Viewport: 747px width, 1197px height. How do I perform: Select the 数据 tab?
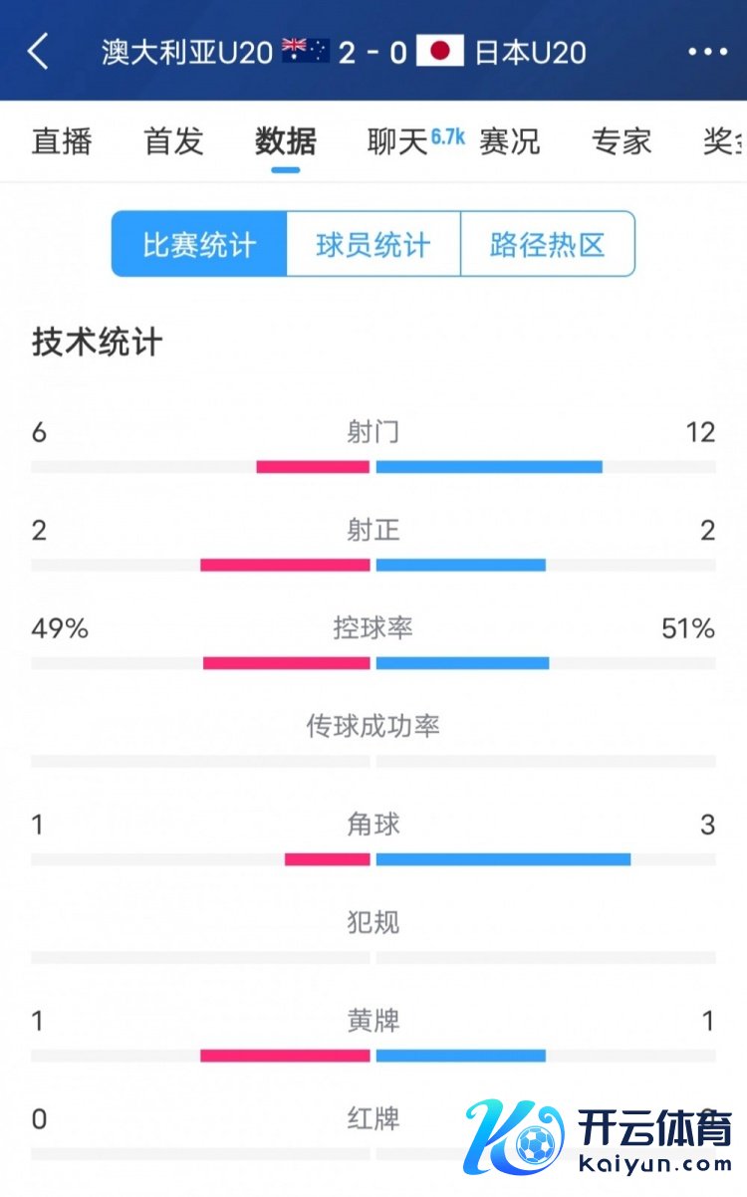click(286, 141)
